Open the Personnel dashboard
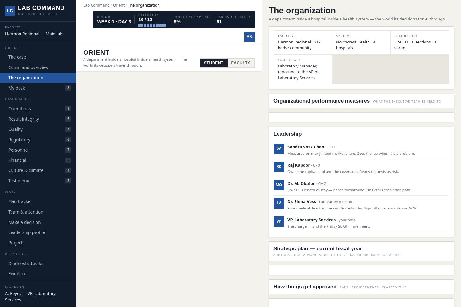This screenshot has width=461, height=307. (38, 150)
